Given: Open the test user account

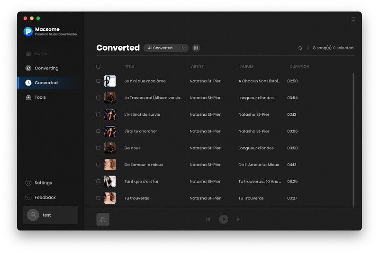Looking at the screenshot, I should (x=51, y=215).
